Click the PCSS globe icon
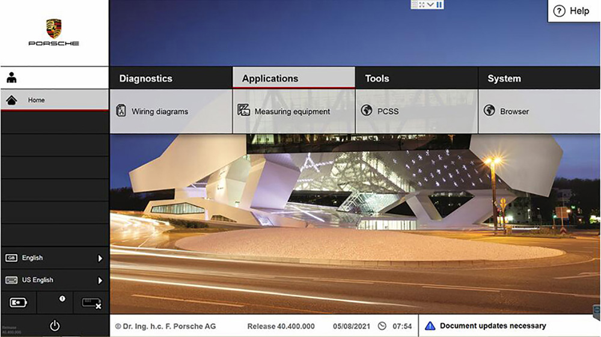601x337 pixels. click(x=367, y=111)
